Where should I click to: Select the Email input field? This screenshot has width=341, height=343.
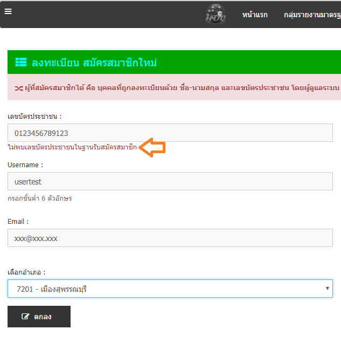(170, 238)
